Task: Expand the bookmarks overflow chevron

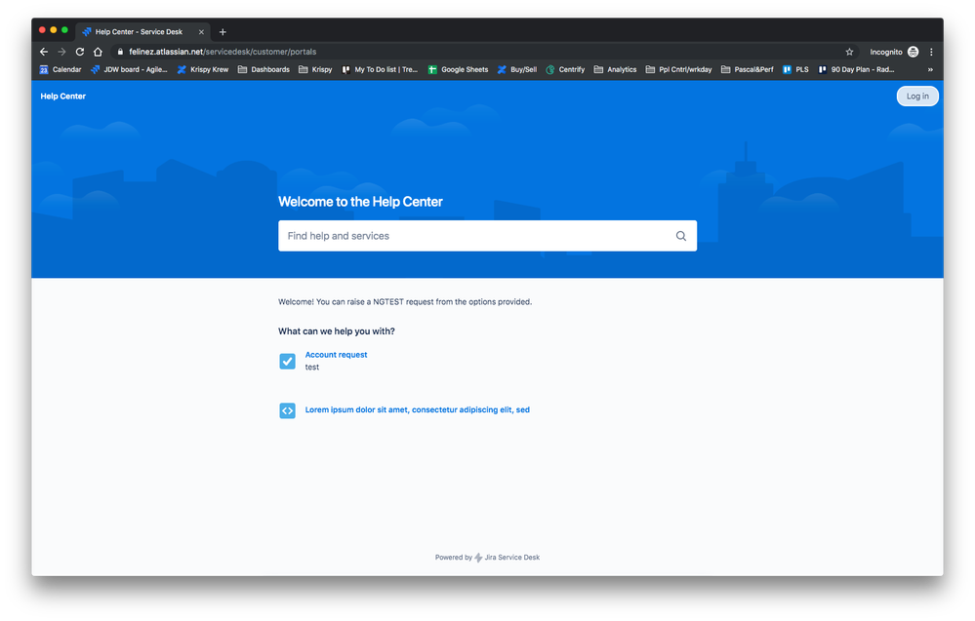Action: pos(930,69)
